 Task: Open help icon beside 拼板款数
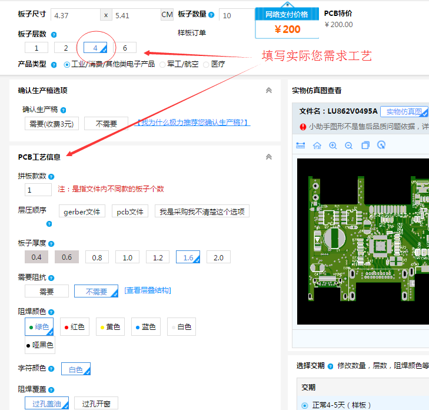(51, 176)
